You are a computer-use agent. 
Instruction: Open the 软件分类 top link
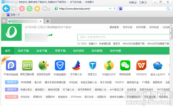pos(128,27)
